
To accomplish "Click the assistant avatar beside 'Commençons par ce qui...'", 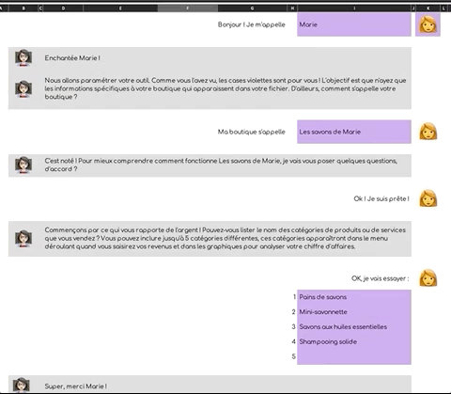I will (x=23, y=239).
